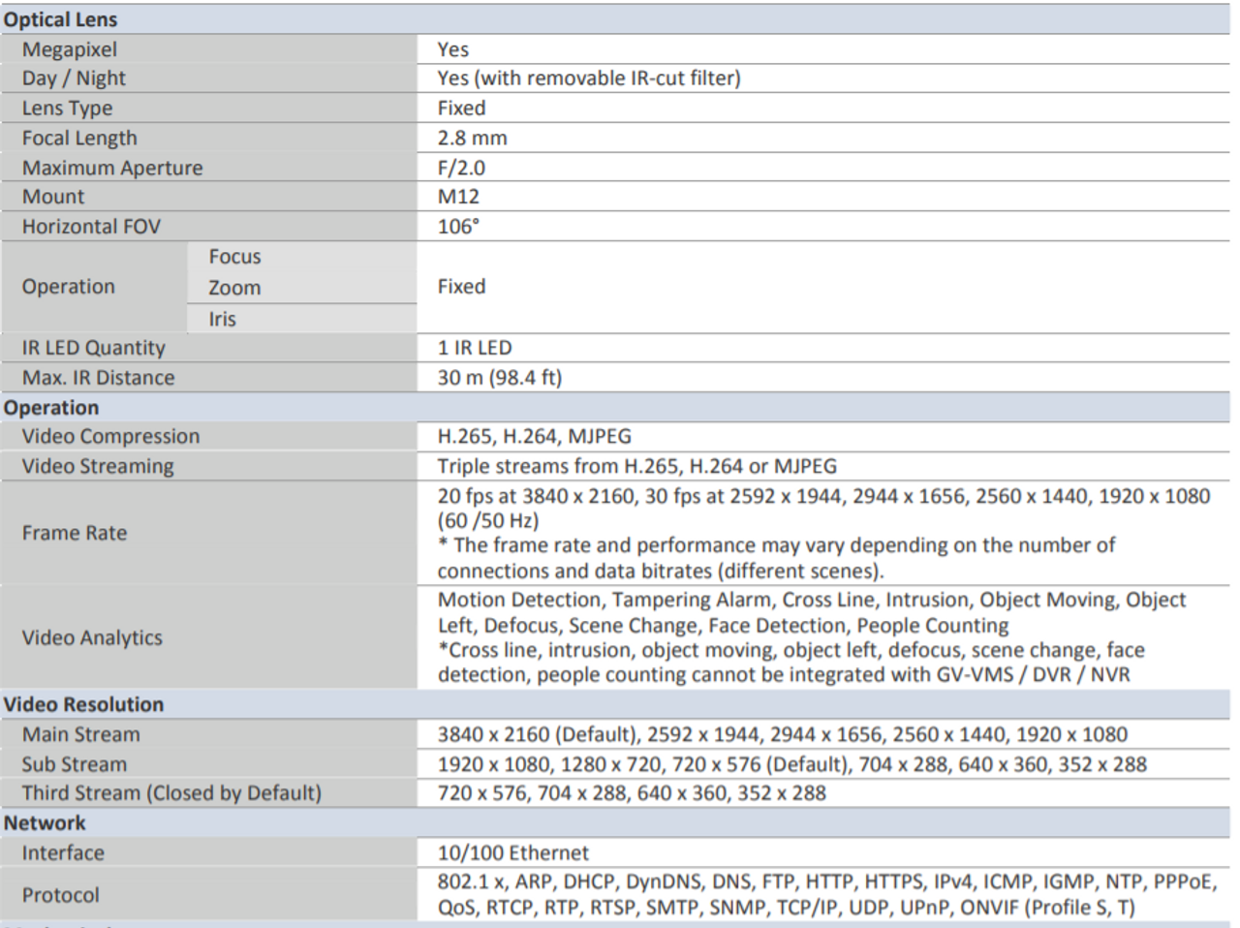The height and width of the screenshot is (928, 1240).
Task: Click the '2.8 mm' value
Action: pos(472,139)
